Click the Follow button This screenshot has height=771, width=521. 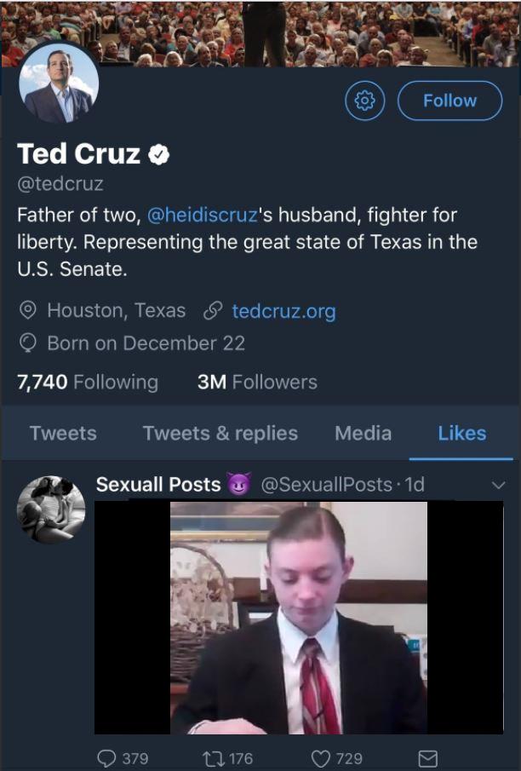click(449, 101)
